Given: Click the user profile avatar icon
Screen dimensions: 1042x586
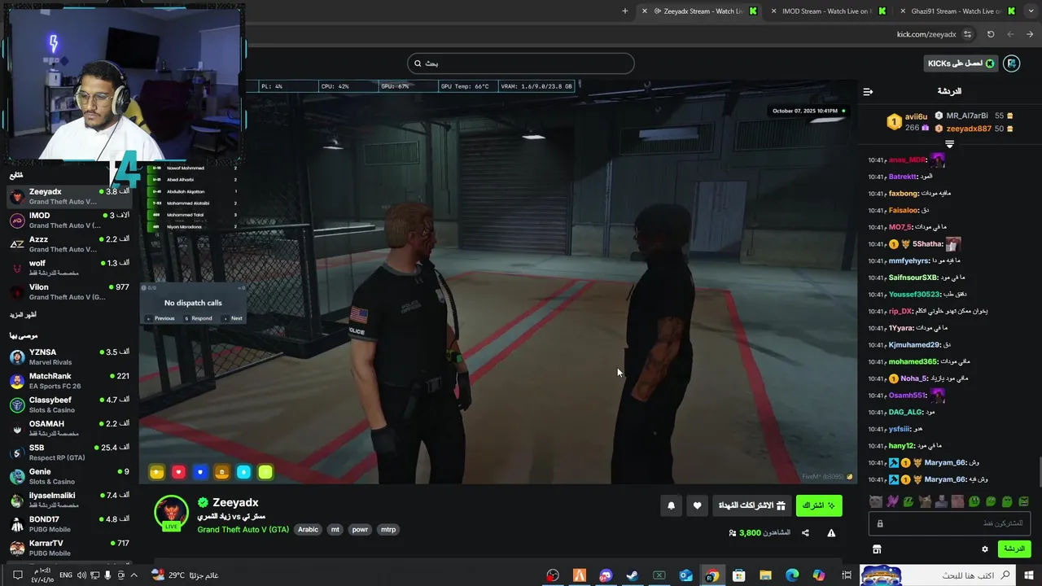Looking at the screenshot, I should click(1011, 63).
